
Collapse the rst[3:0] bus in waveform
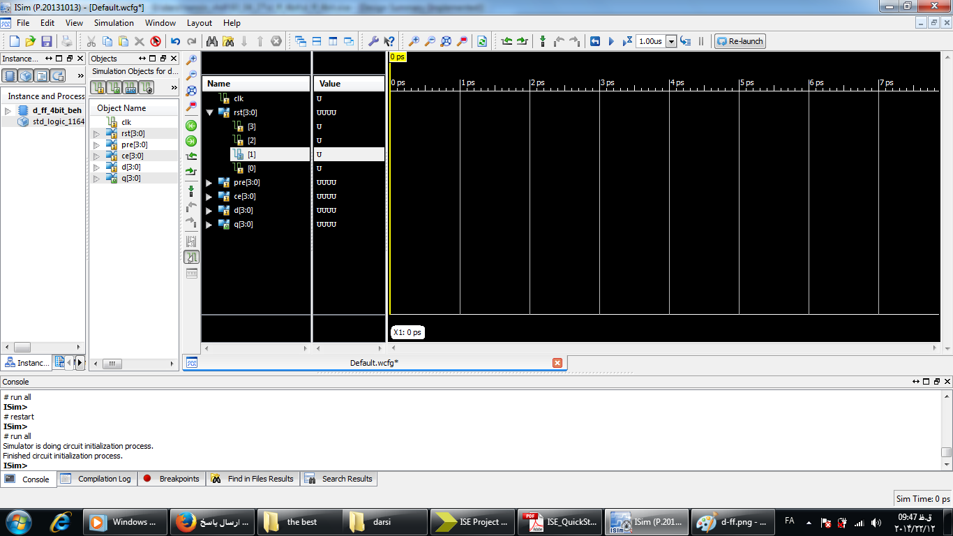pyautogui.click(x=209, y=112)
